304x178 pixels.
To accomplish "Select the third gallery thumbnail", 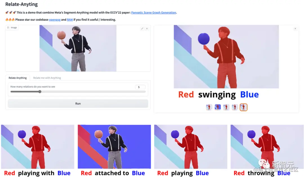I will pyautogui.click(x=226, y=107).
